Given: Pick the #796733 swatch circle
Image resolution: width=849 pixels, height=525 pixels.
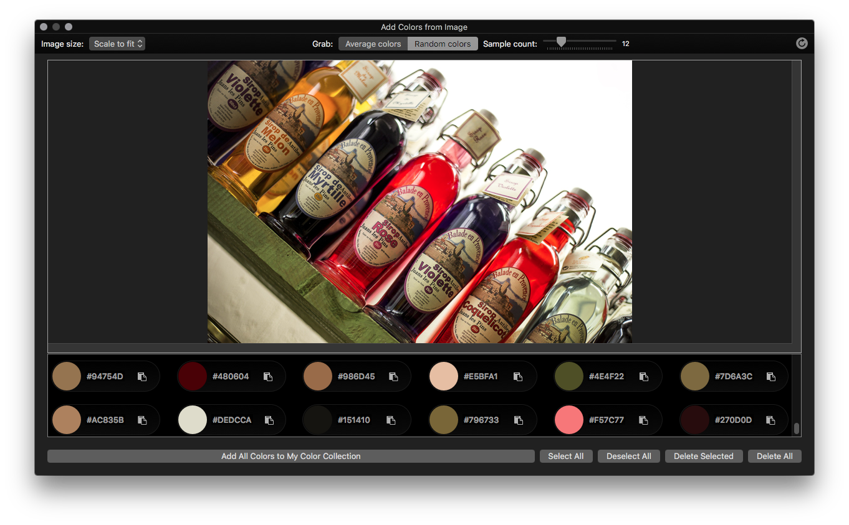Looking at the screenshot, I should click(x=444, y=420).
